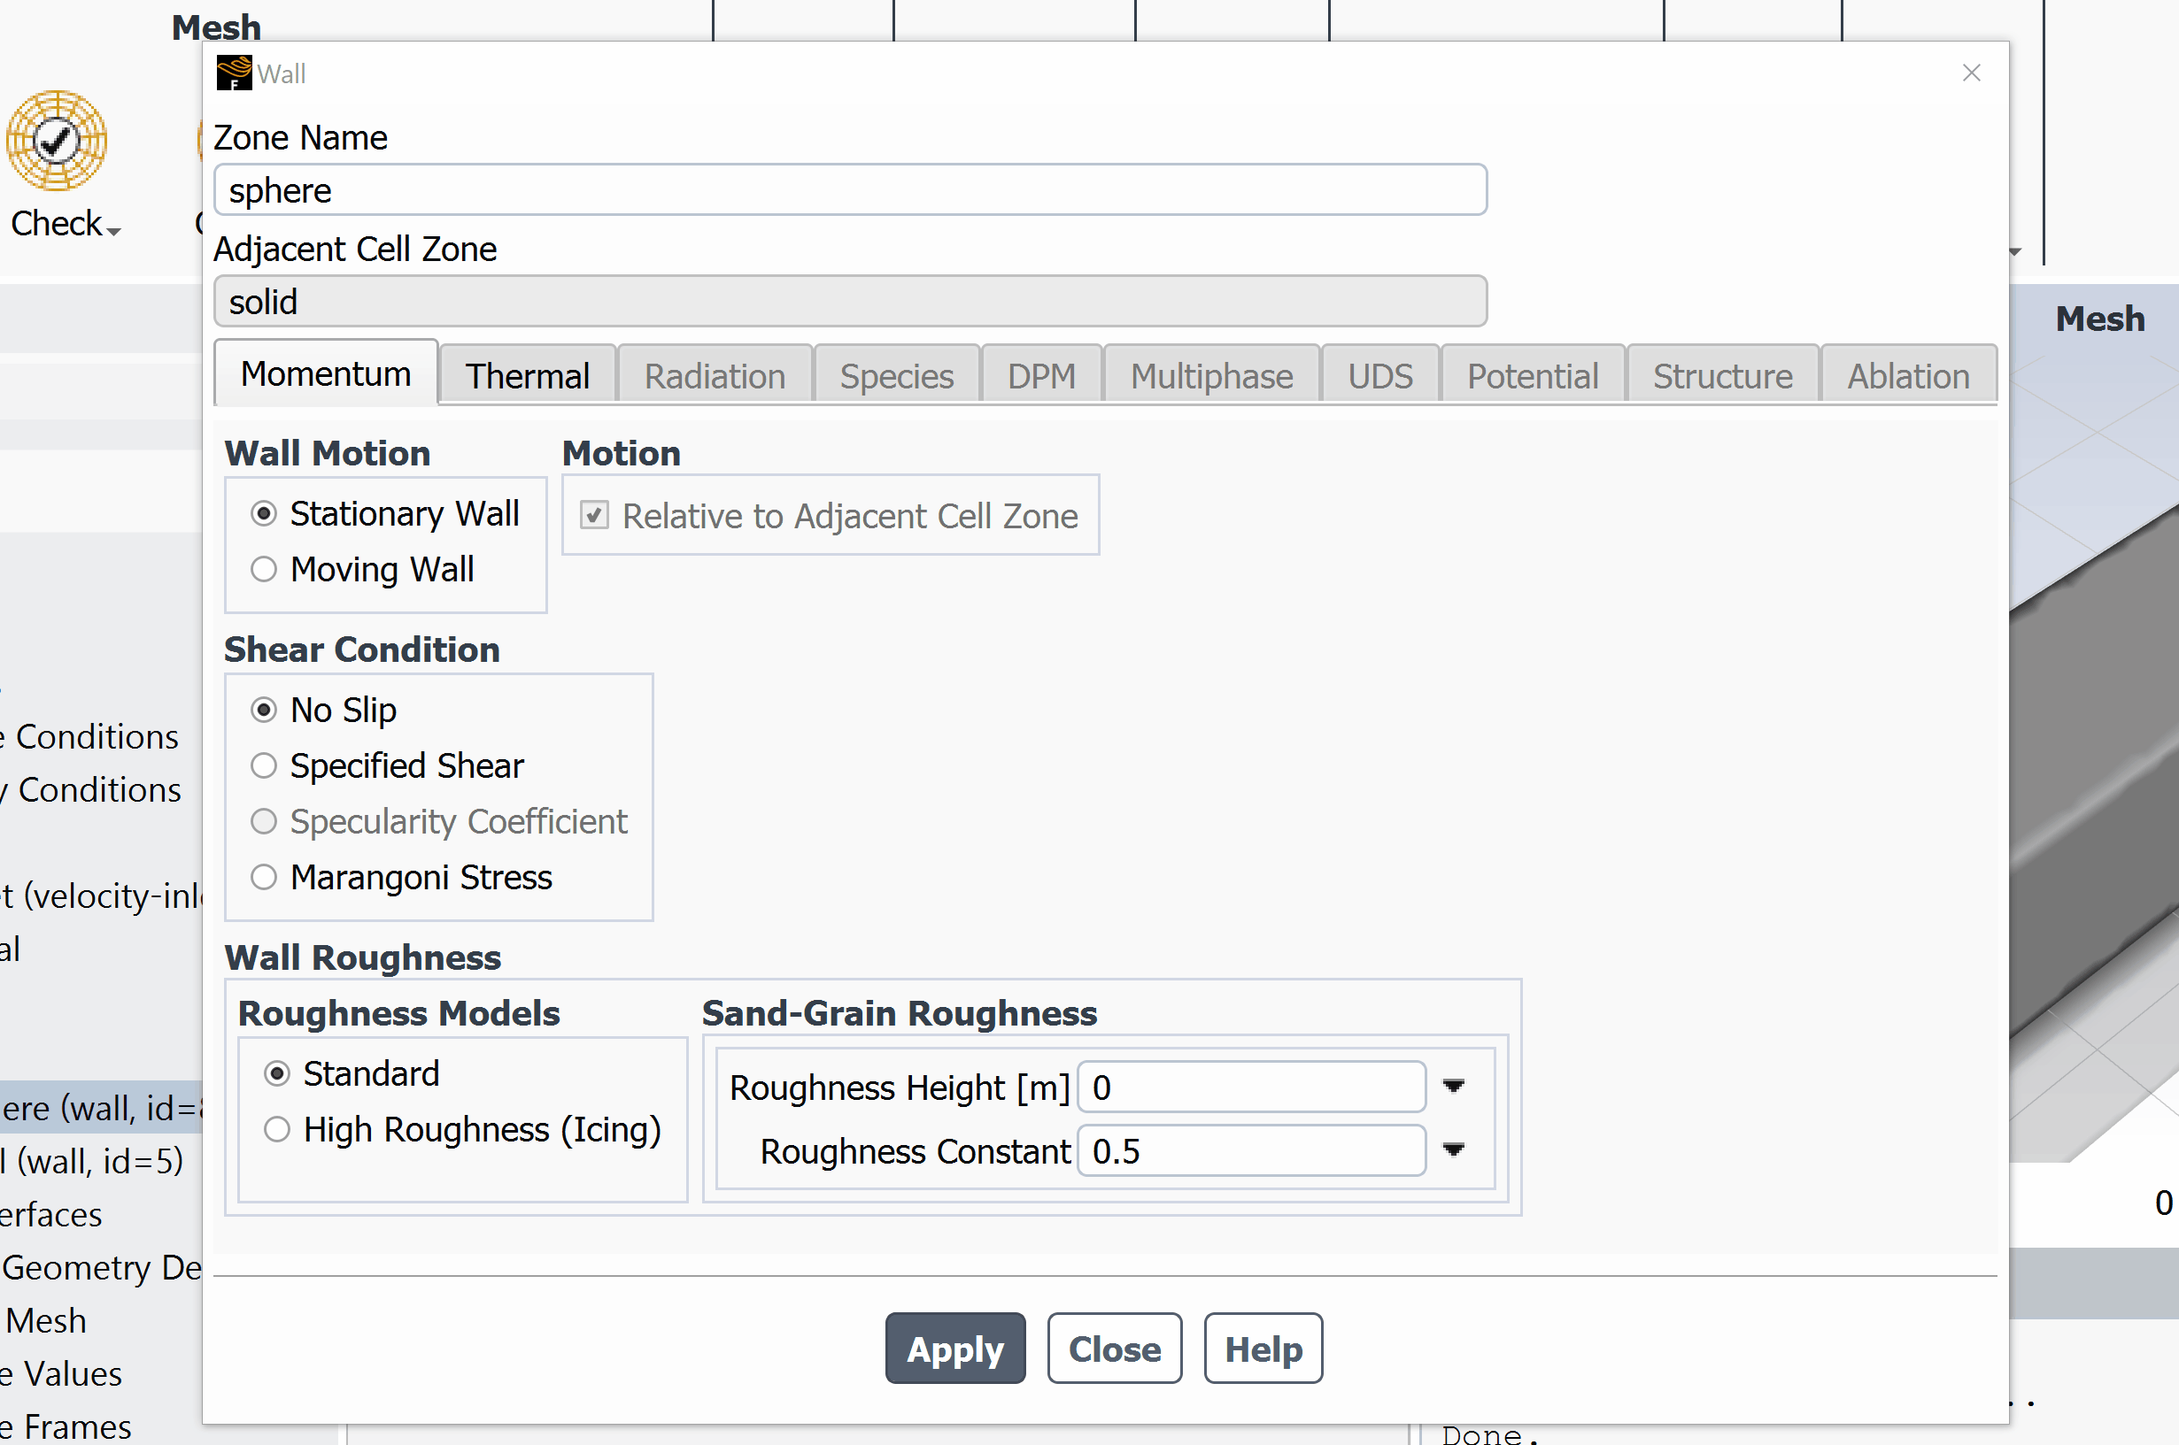Click the Help button
Image resolution: width=2179 pixels, height=1445 pixels.
[1263, 1349]
